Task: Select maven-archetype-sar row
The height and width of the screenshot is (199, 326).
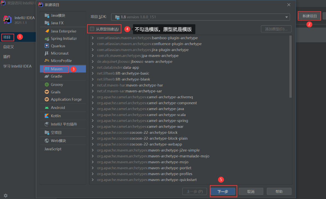Action: click(189, 91)
